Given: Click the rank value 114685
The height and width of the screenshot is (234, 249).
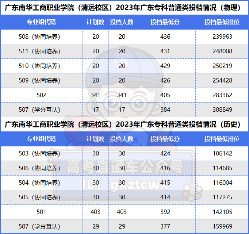Looking at the screenshot, I should tap(222, 168).
